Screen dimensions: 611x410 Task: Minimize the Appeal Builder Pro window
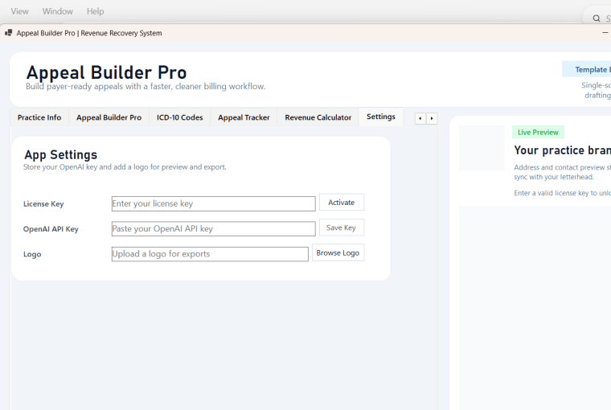pyautogui.click(x=605, y=33)
